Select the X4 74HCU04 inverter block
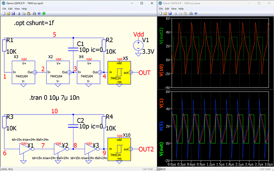Screen dimensions: 274x171 point(89,72)
